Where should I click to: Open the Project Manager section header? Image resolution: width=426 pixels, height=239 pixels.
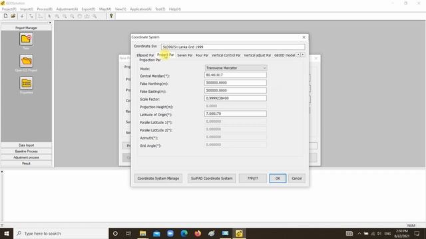coord(26,28)
